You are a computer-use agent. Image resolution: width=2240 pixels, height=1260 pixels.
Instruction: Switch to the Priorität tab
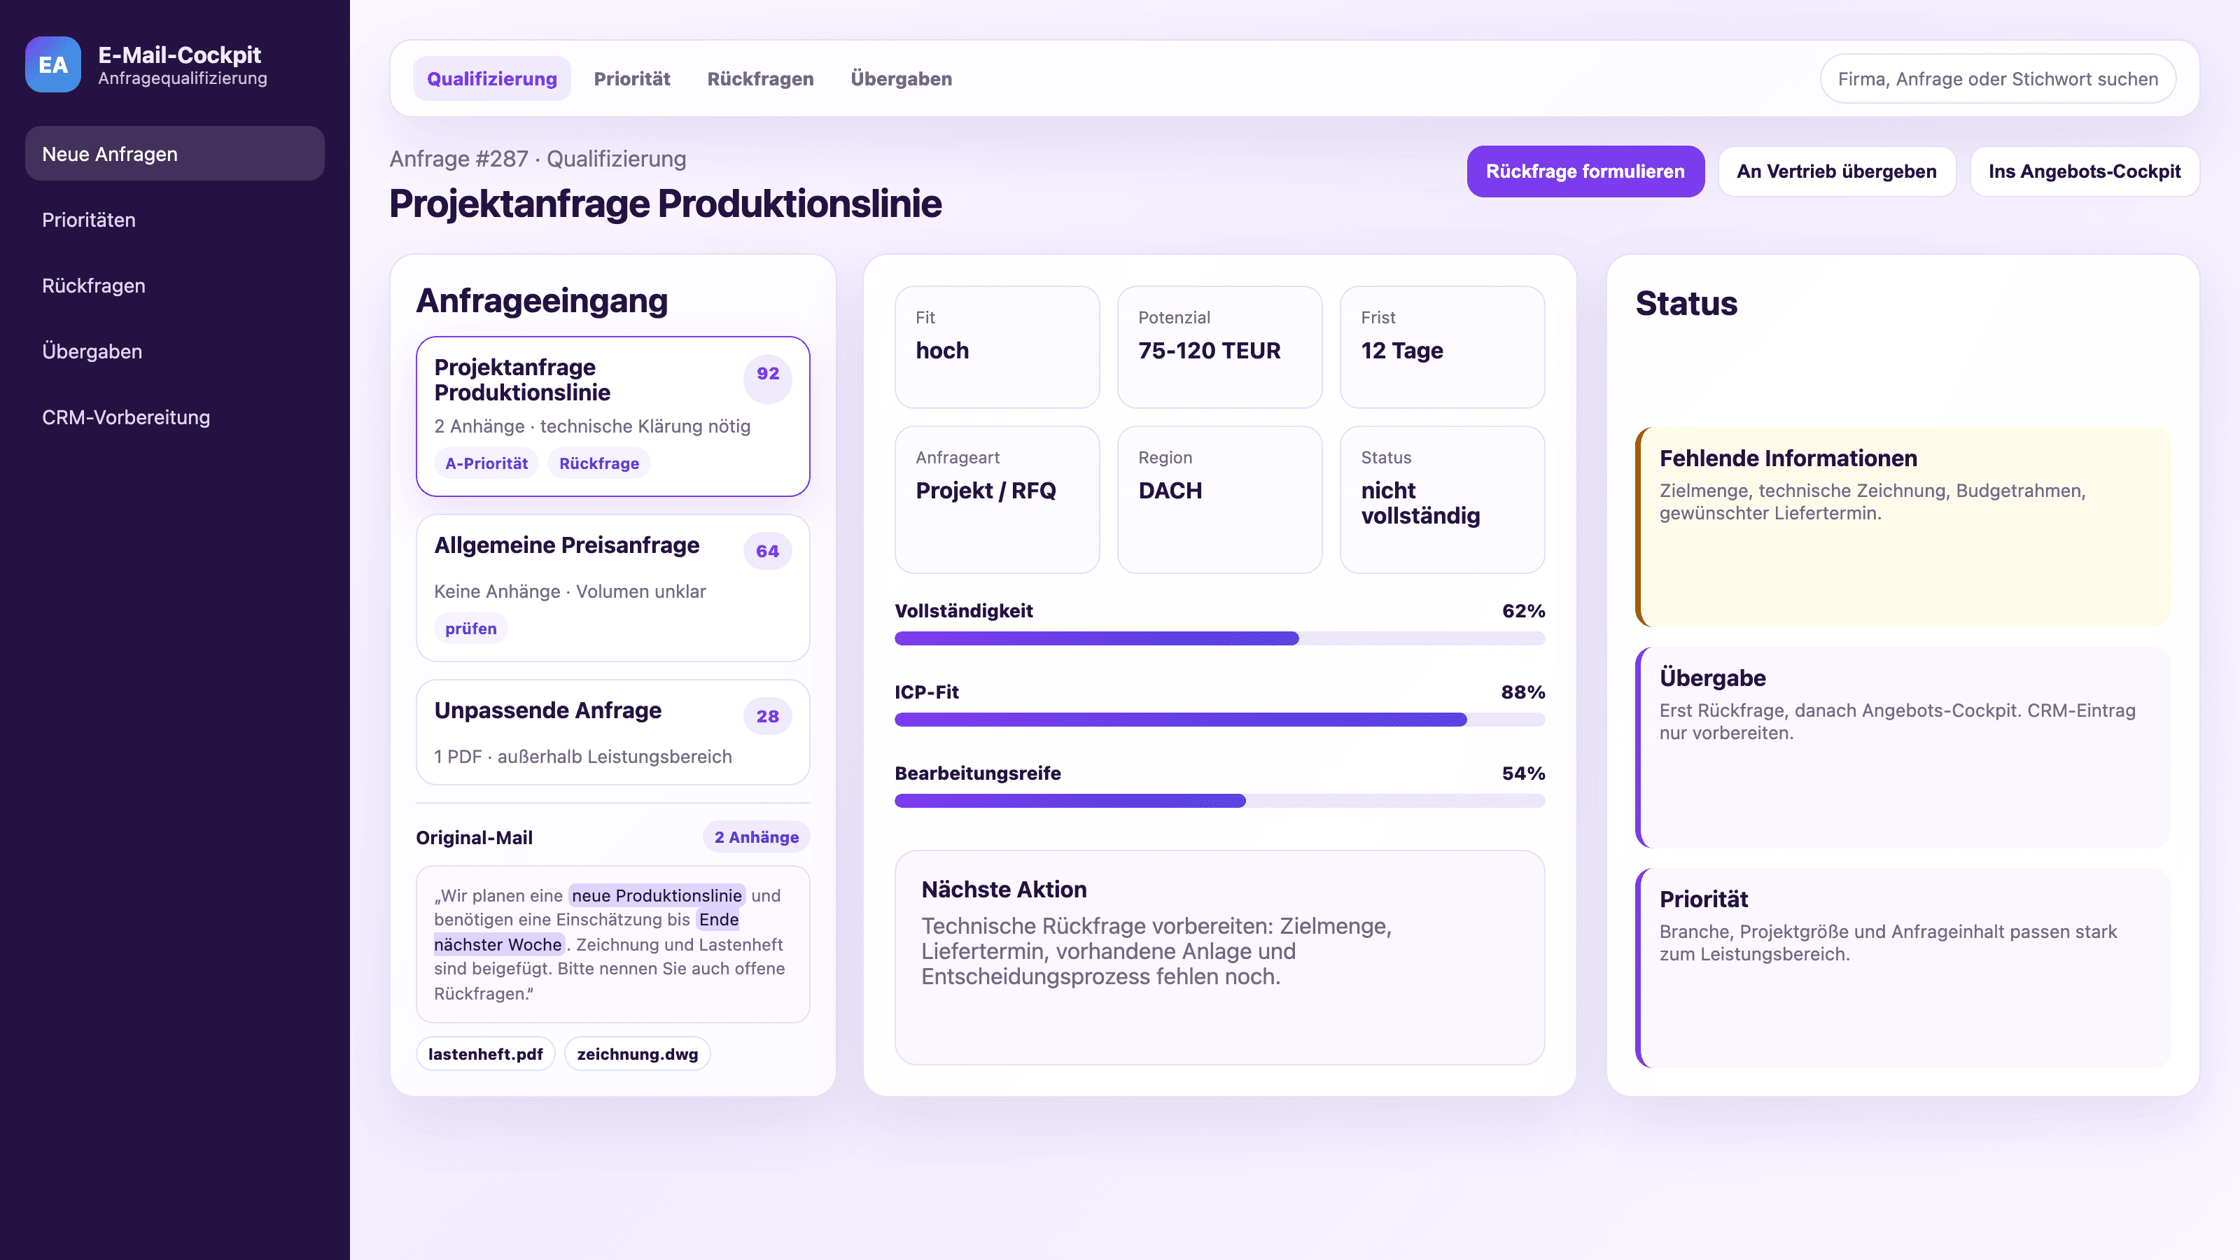point(632,79)
